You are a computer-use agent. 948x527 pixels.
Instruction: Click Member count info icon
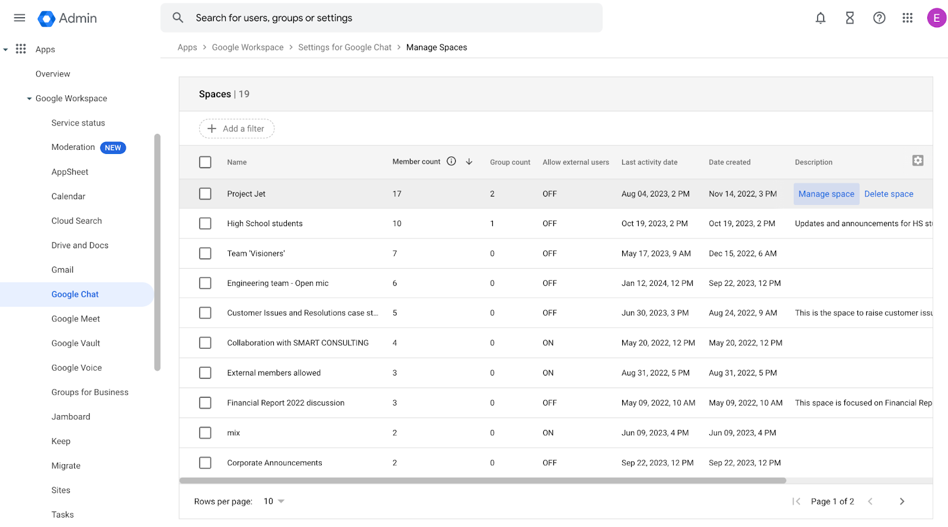click(451, 161)
